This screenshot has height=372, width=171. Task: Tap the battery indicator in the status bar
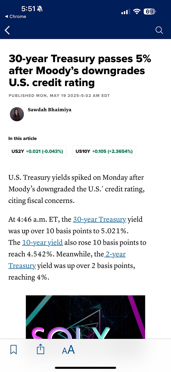[150, 12]
